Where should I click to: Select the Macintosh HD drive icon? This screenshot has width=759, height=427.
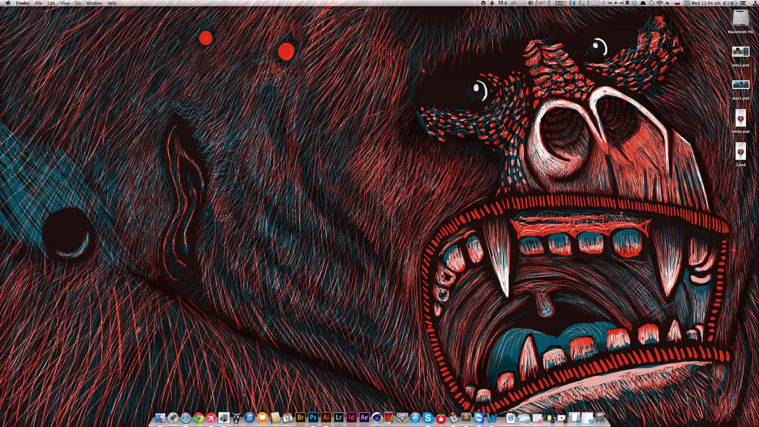(740, 19)
